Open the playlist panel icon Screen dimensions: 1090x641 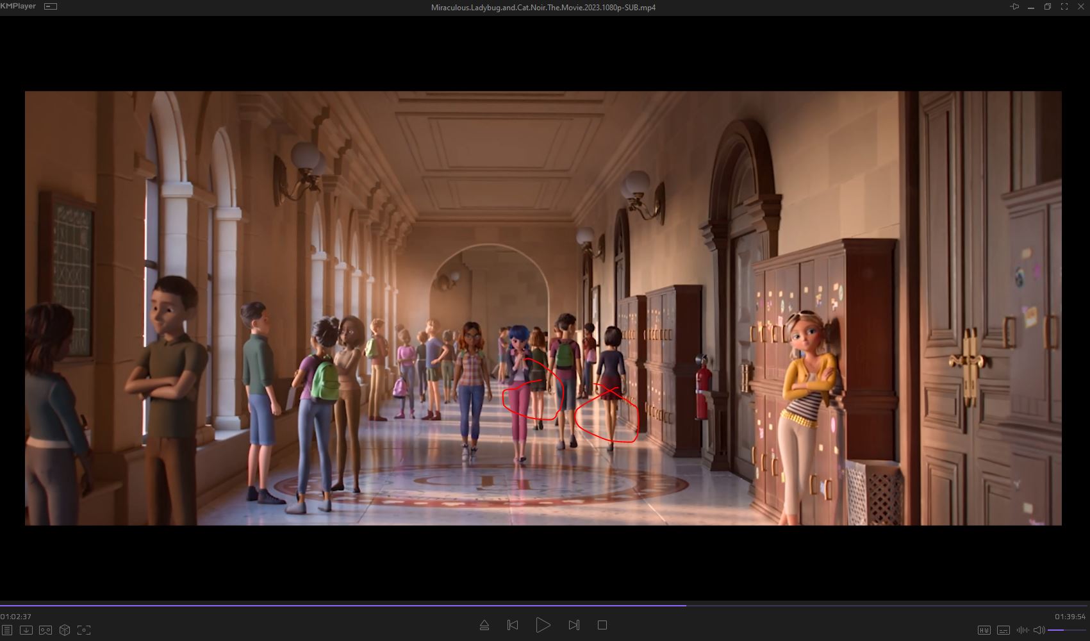click(x=7, y=630)
